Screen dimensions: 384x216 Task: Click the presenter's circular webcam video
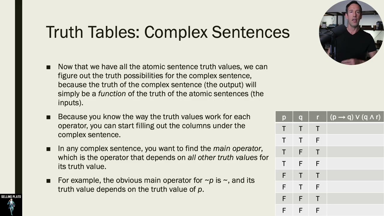[x=351, y=32]
